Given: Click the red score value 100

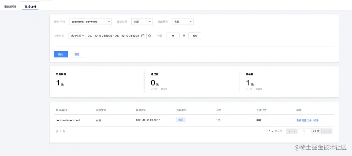Looking at the screenshot, I should [218, 120].
